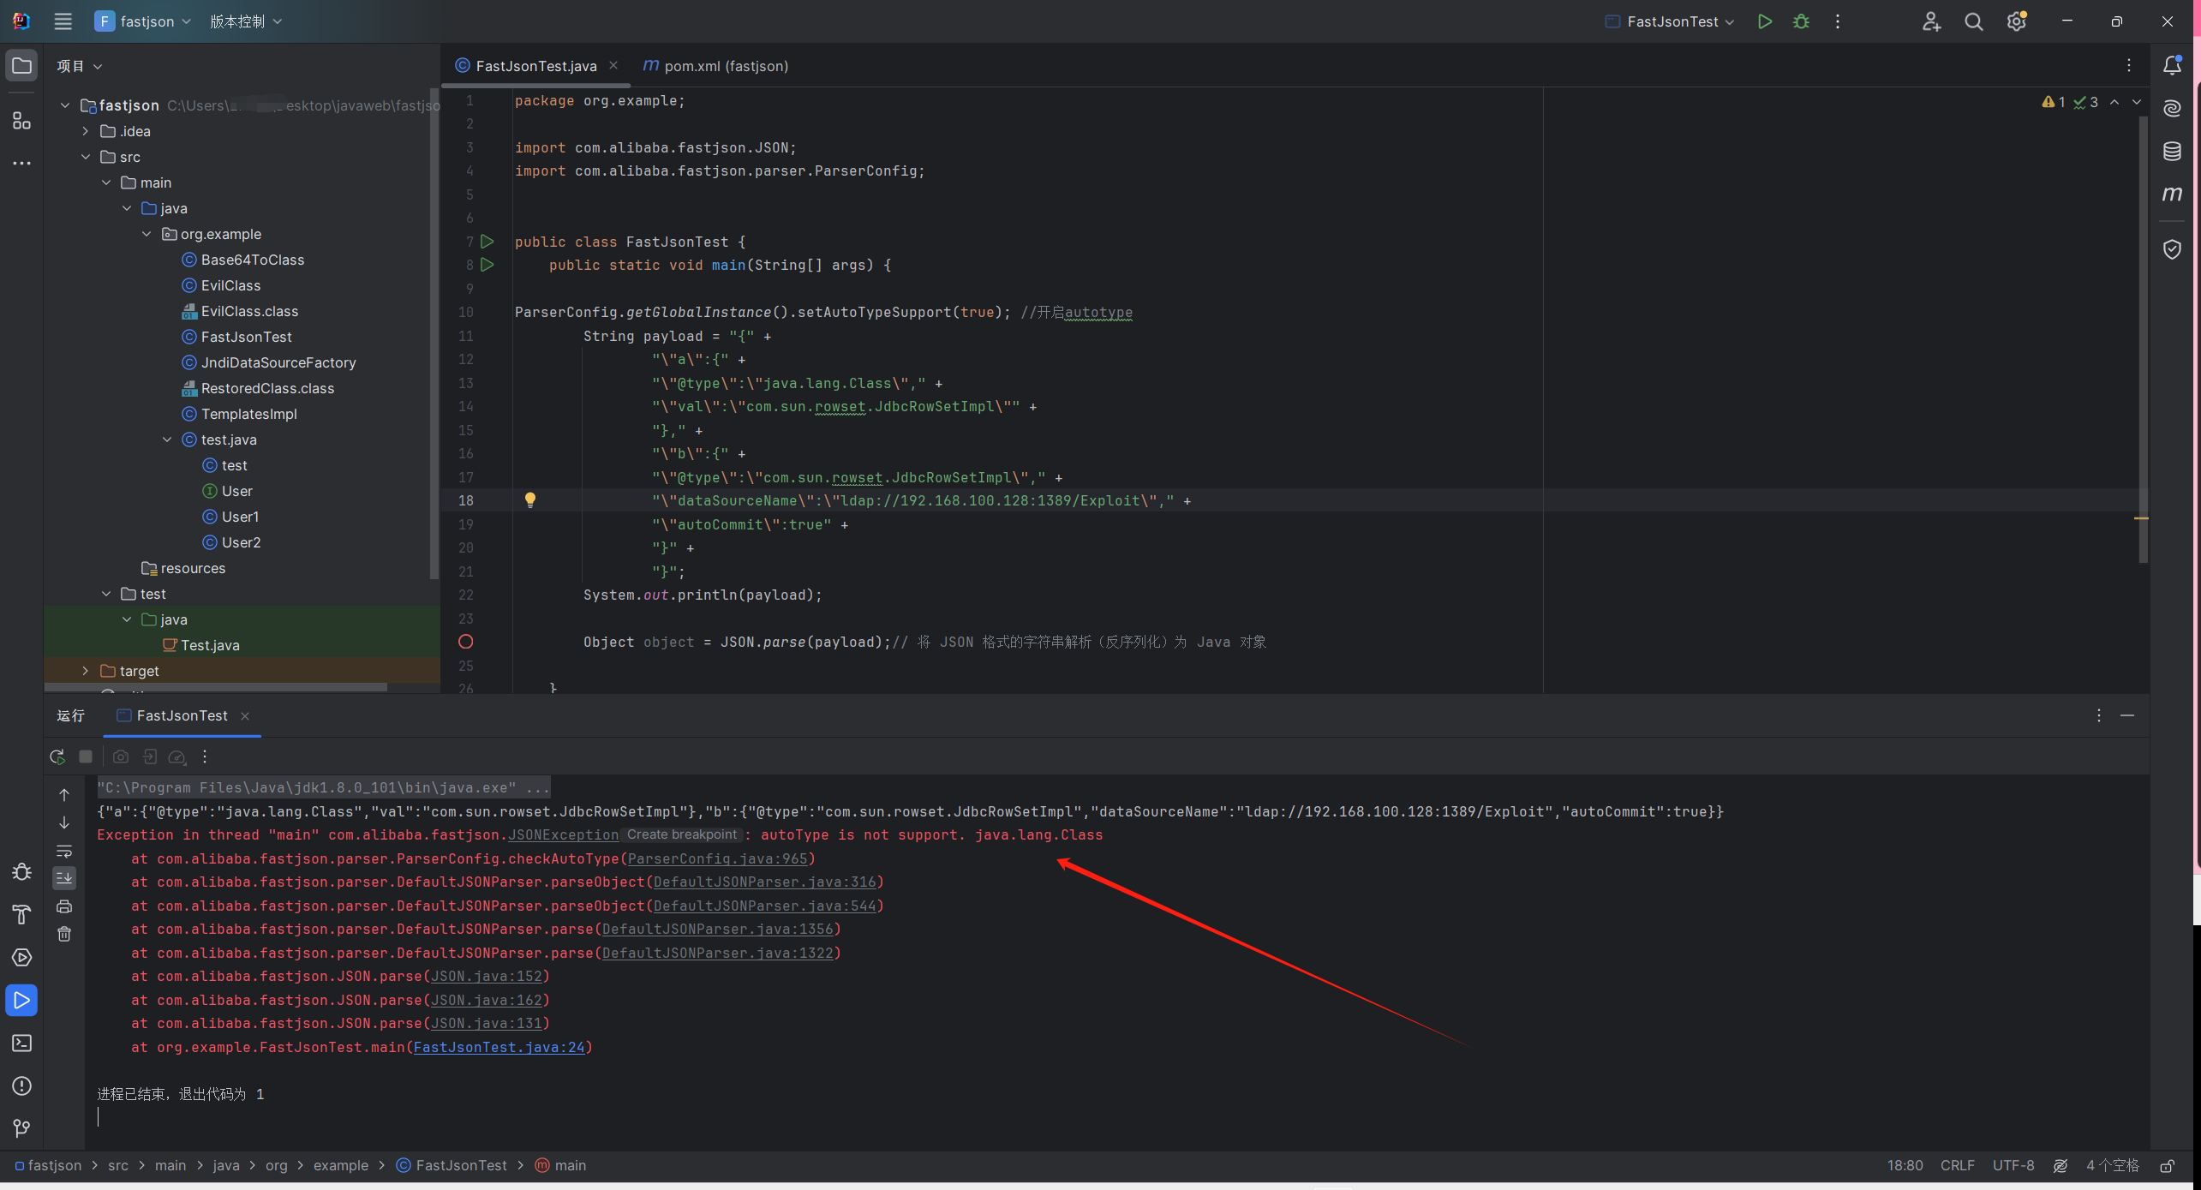Select JndiDataSourceFactory in project tree
Image resolution: width=2201 pixels, height=1190 pixels.
coord(278,362)
